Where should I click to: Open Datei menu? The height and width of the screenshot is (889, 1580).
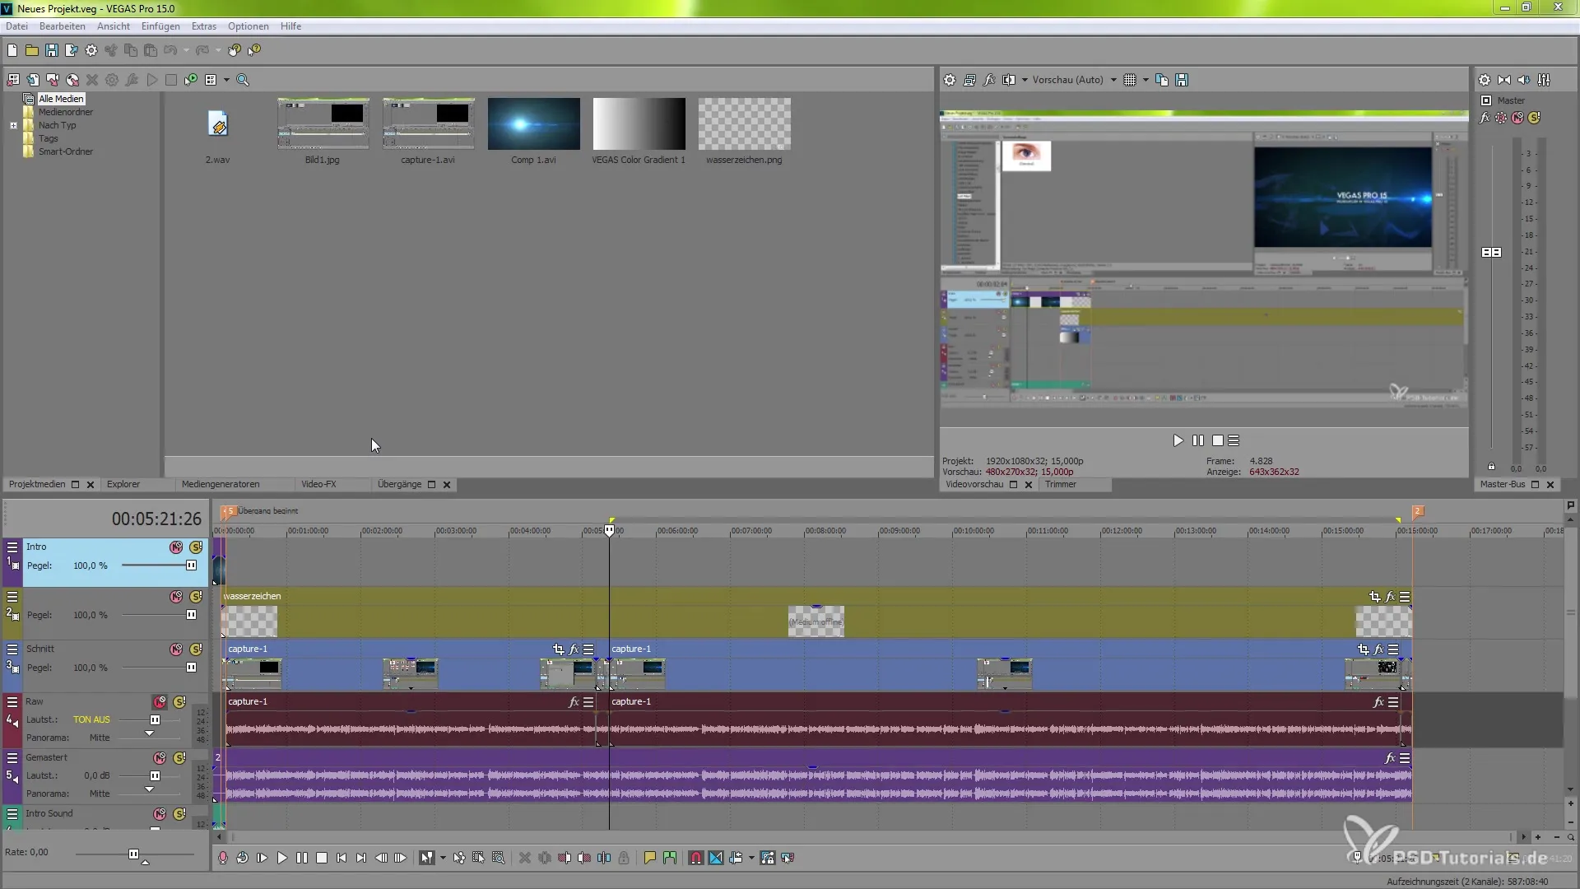[x=16, y=26]
